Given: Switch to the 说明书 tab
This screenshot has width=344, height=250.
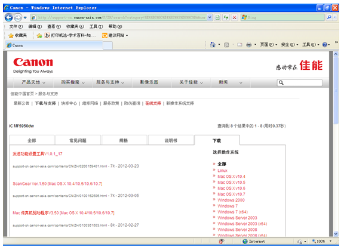Looking at the screenshot, I should (171, 140).
